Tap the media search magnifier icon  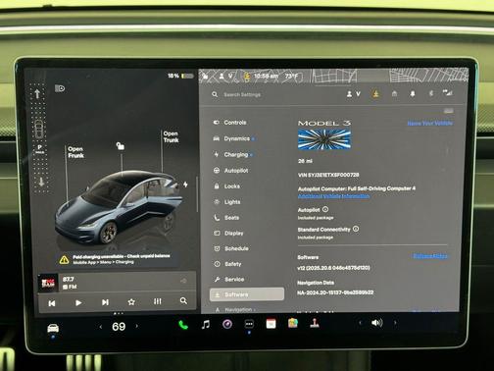click(183, 300)
